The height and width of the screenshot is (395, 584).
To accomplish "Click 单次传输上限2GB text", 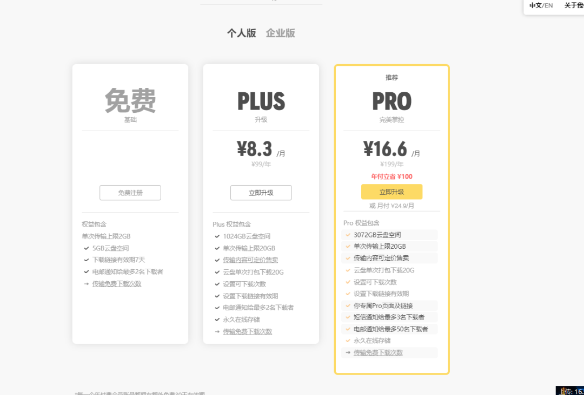I will point(106,236).
